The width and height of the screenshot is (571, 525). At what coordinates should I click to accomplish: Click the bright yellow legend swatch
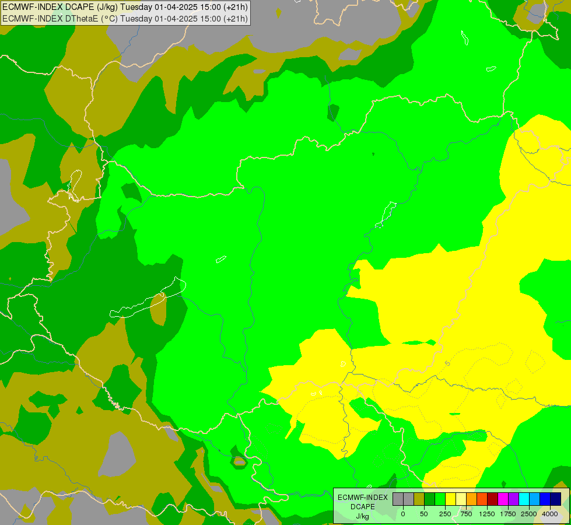[x=451, y=499]
